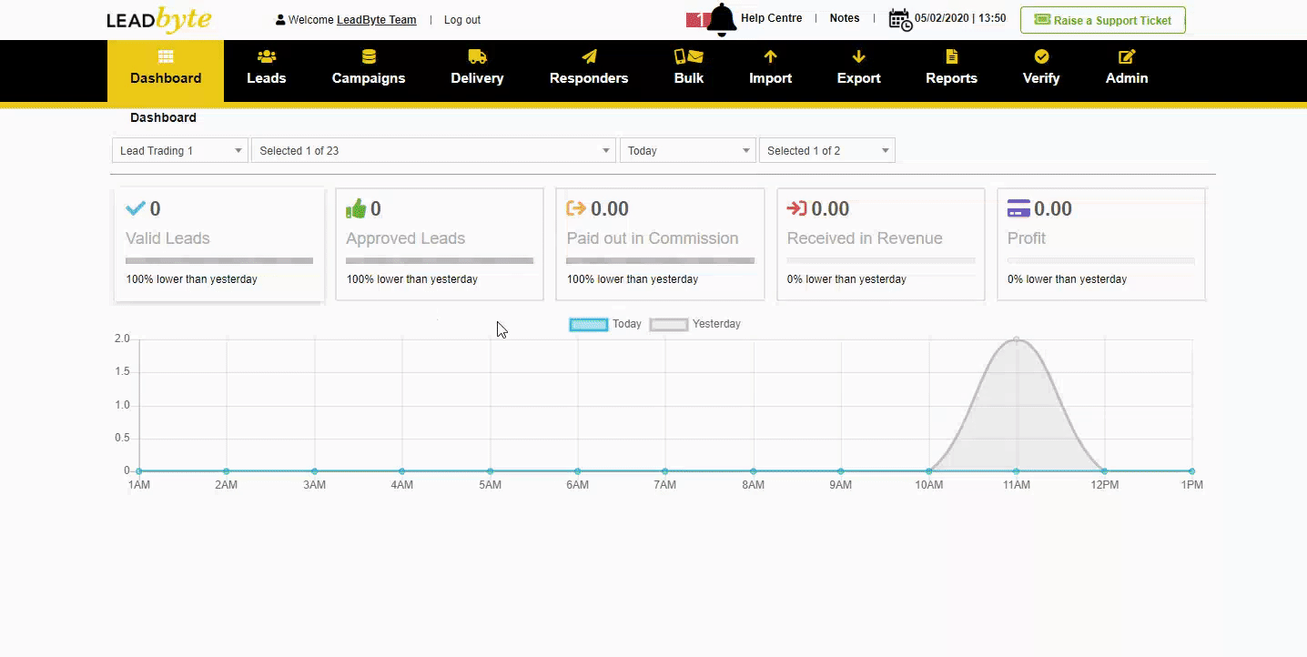Click the user profile icon beside Welcome
The width and height of the screenshot is (1307, 657).
(x=280, y=20)
